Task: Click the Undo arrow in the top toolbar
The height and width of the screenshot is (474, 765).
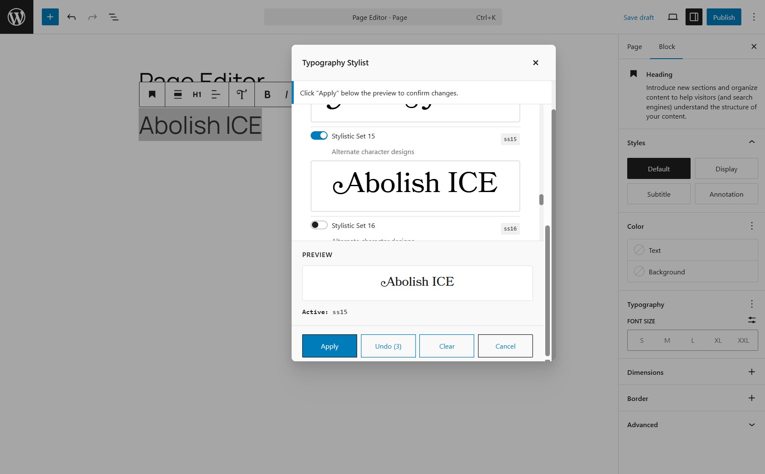Action: pos(71,17)
